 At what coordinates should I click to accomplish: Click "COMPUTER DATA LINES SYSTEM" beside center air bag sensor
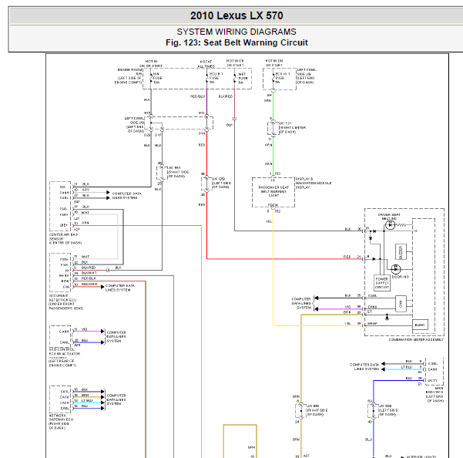(x=126, y=196)
